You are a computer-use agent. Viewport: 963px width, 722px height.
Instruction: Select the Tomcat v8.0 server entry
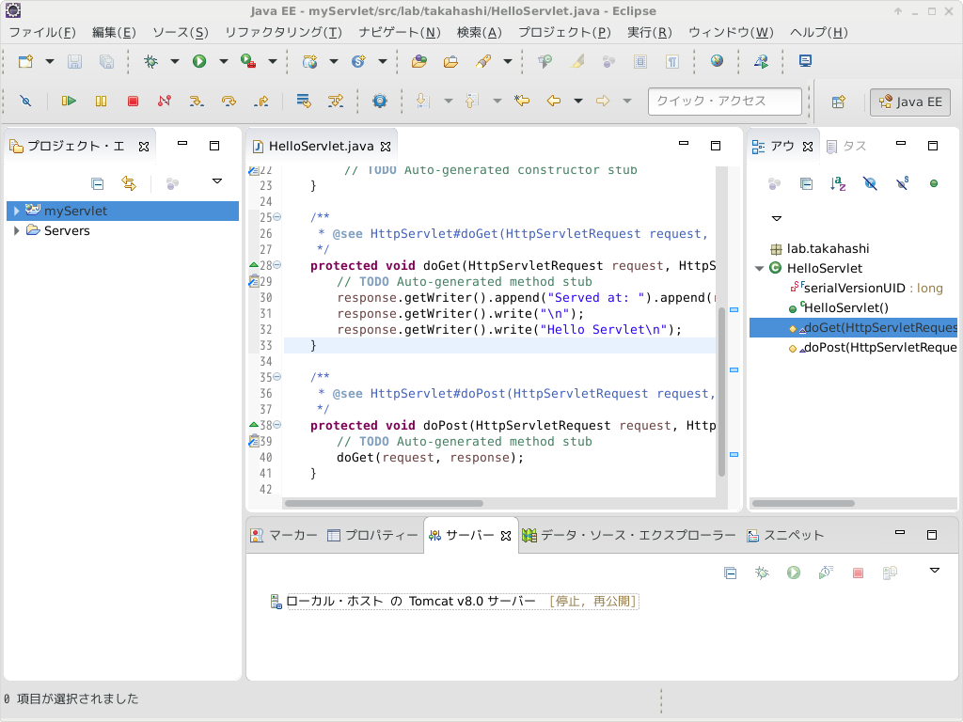tap(454, 601)
